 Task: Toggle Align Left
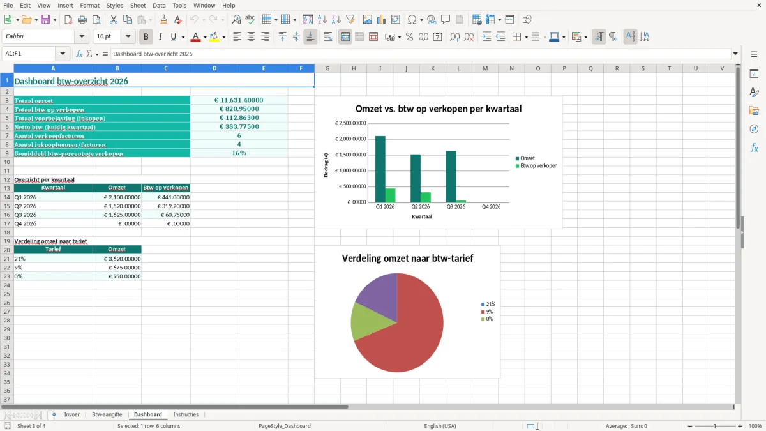237,37
